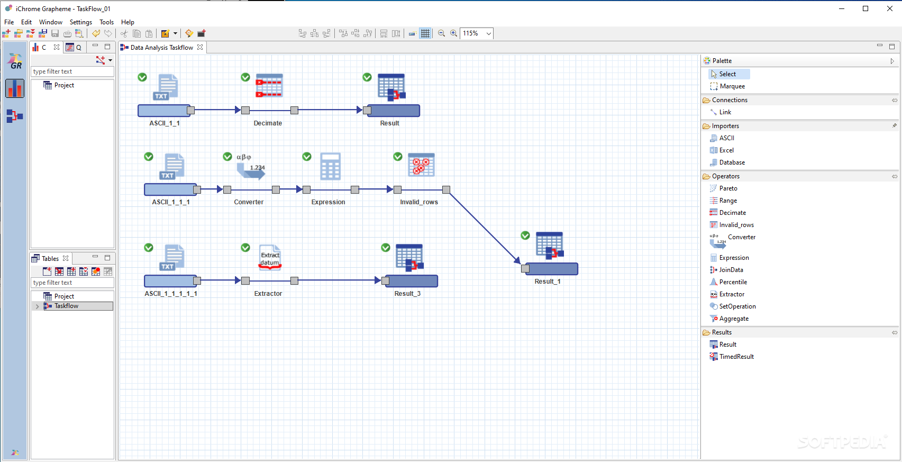Click the cut scissors icon

[x=124, y=33]
